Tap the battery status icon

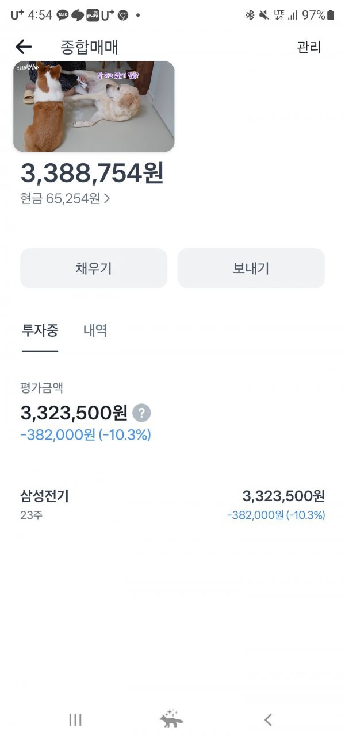(x=331, y=16)
